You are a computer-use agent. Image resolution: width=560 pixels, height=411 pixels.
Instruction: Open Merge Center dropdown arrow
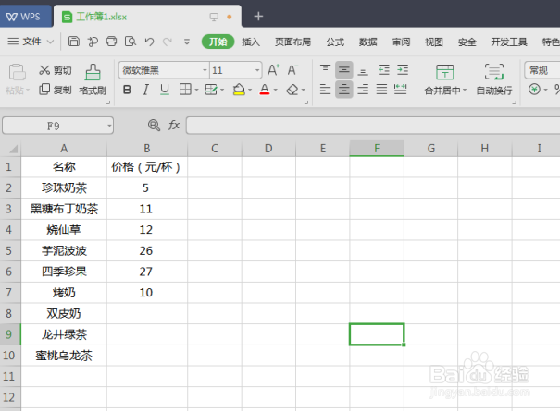click(465, 91)
